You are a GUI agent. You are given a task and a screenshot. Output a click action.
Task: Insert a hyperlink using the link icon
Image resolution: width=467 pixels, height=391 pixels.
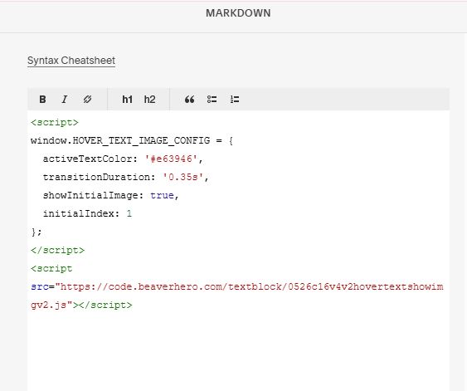pos(87,100)
